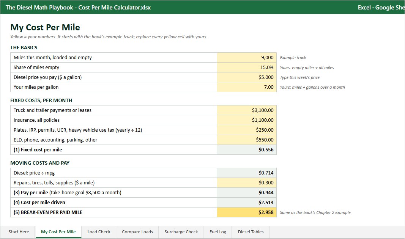Click the 'MOVING COSTS AND PAY' section heading
Screen dimensions: 405x239
click(x=40, y=163)
